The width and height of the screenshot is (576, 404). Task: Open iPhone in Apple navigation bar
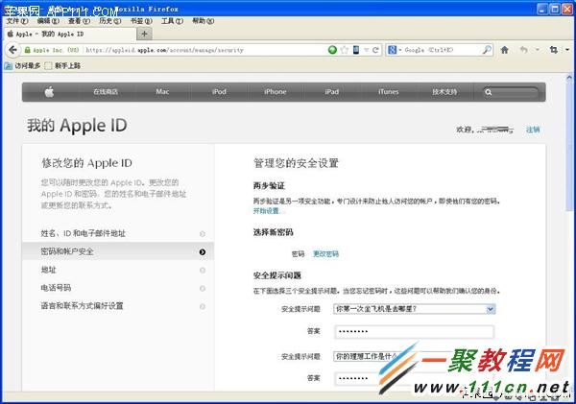[276, 92]
